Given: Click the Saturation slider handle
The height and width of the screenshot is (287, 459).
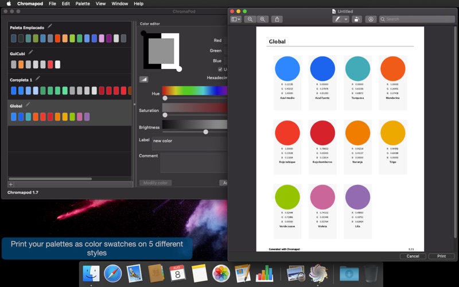Looking at the screenshot, I should click(165, 115).
